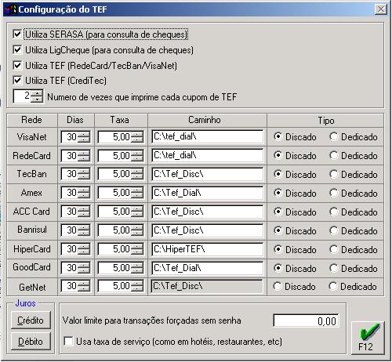The height and width of the screenshot is (362, 392).
Task: Select Dedicado for RedeCard
Action: tap(334, 155)
